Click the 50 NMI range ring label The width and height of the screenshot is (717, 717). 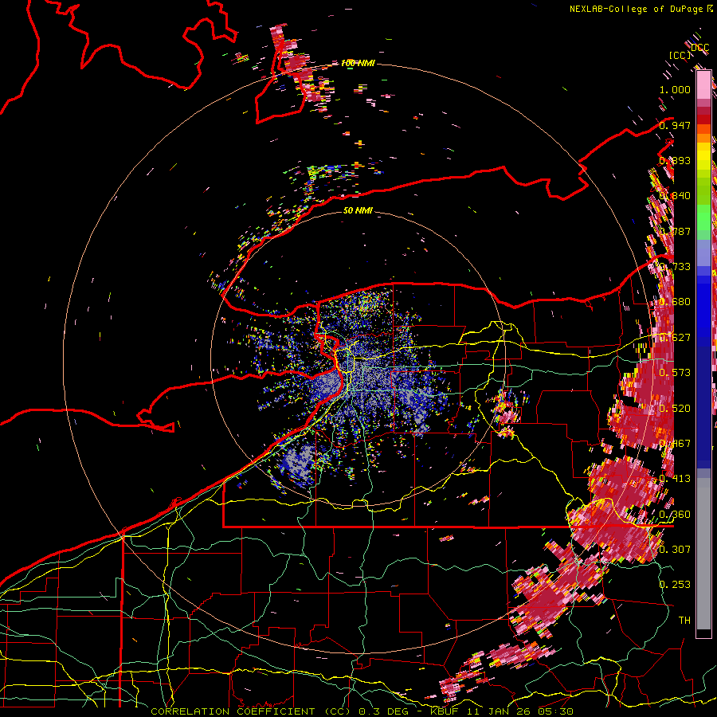point(358,210)
